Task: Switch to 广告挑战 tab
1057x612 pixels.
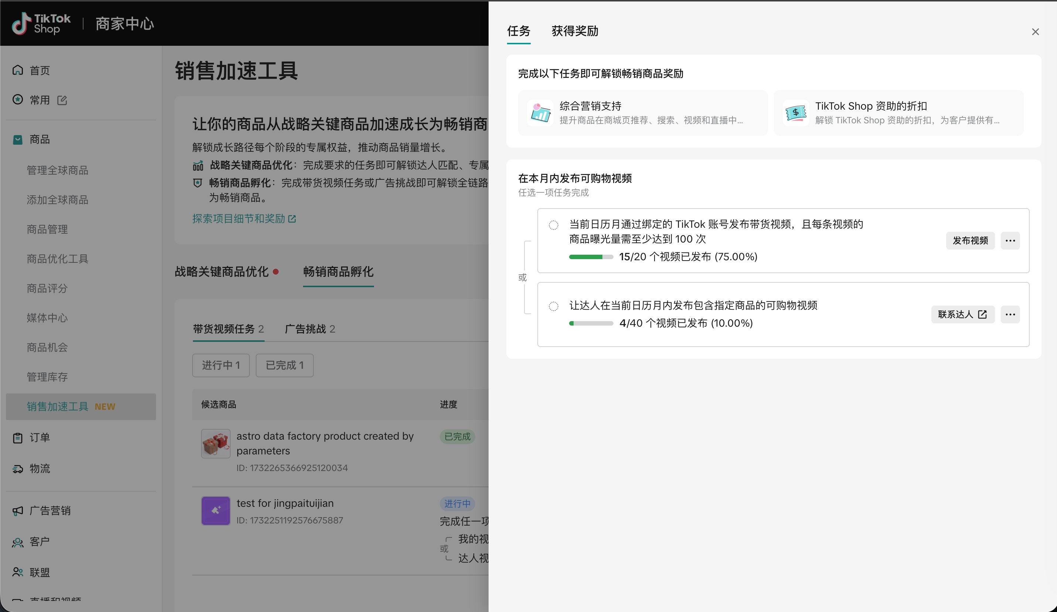Action: [310, 329]
